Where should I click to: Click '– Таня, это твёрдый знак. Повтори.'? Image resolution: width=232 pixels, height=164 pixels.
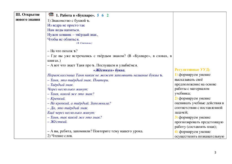[78, 80]
